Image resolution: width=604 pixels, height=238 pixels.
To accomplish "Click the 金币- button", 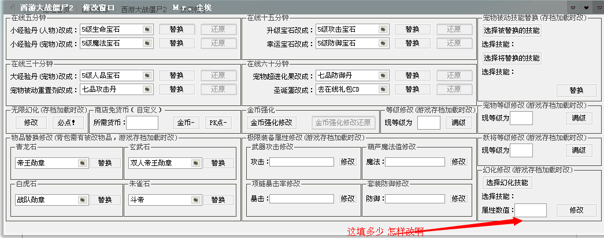I will tap(186, 123).
